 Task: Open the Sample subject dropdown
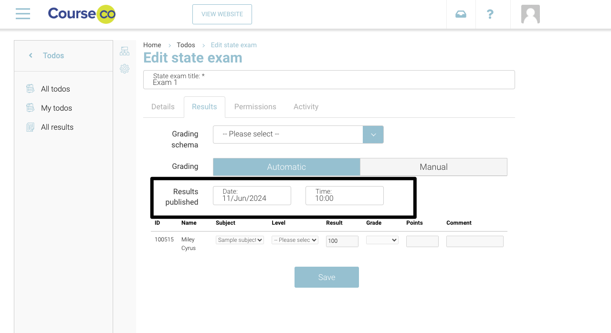240,240
